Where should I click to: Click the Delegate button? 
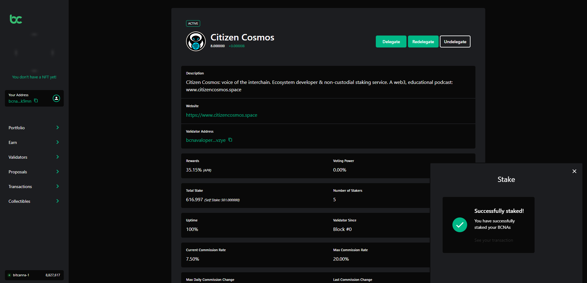(x=391, y=42)
